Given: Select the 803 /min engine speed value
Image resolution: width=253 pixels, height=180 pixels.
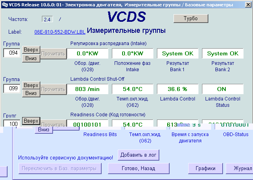Looking at the screenshot, I should click(x=87, y=89).
